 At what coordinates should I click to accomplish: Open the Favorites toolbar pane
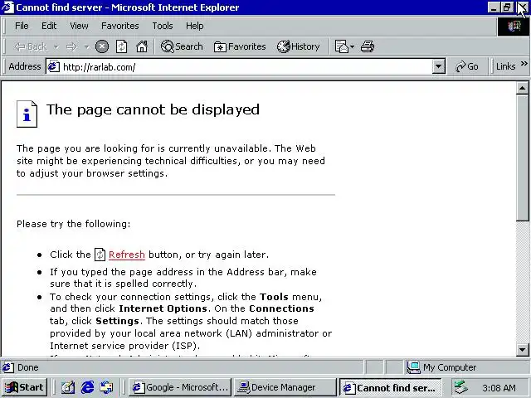(240, 46)
